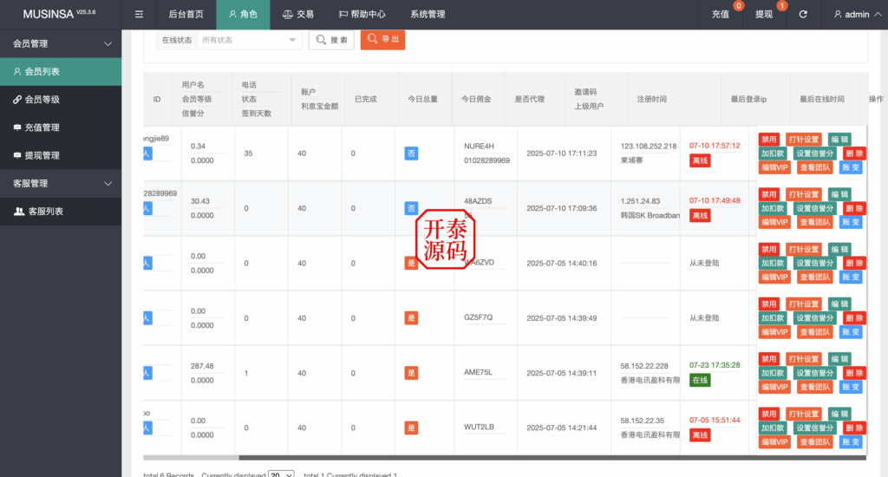Screen dimensions: 888x477
Task: Toggle the 是 agent flag for AME75L row
Action: click(x=411, y=373)
